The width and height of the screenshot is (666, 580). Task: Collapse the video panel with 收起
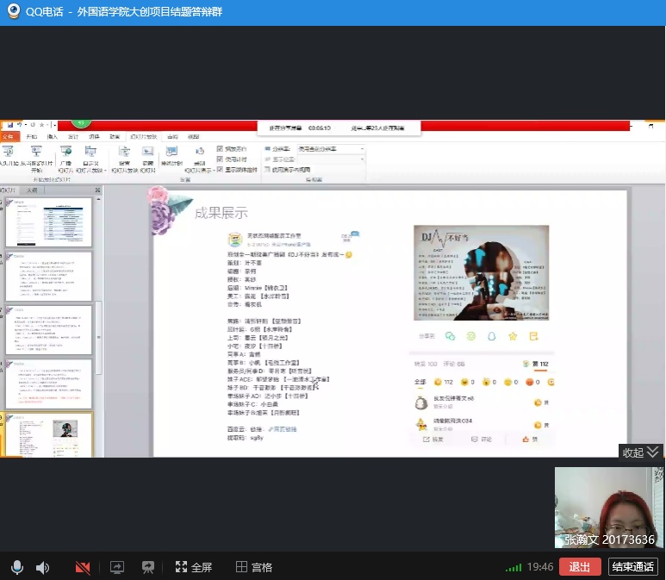tap(641, 452)
